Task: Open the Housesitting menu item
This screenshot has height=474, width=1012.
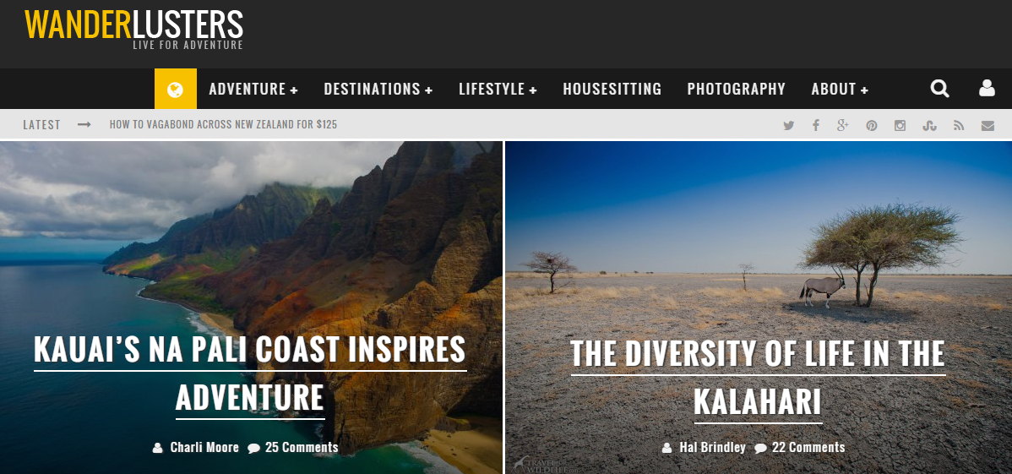Action: click(x=612, y=89)
